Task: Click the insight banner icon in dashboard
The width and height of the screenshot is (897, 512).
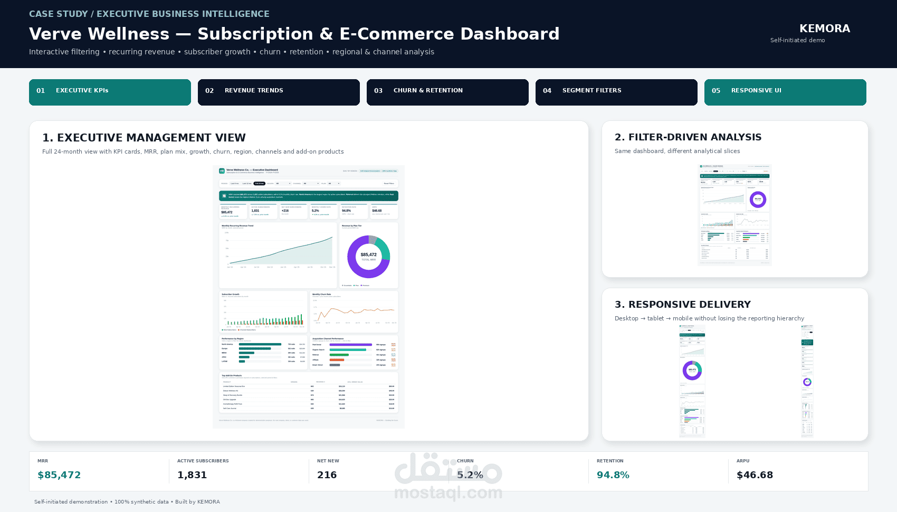Action: (x=224, y=196)
